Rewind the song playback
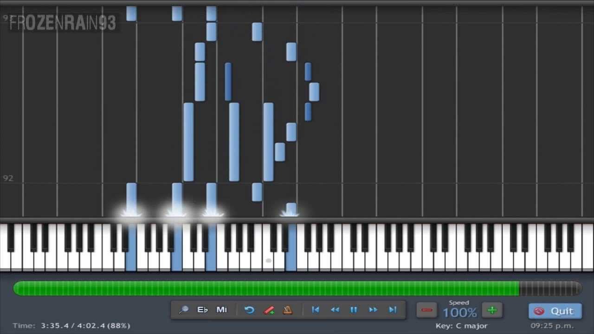594x334 pixels. (x=335, y=309)
